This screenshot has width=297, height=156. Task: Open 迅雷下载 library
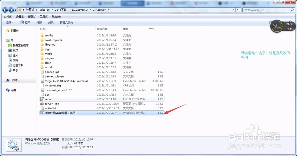[16, 65]
